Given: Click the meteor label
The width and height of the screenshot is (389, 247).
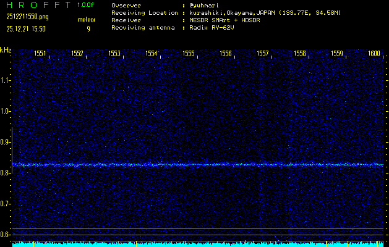Looking at the screenshot, I should click(87, 20).
